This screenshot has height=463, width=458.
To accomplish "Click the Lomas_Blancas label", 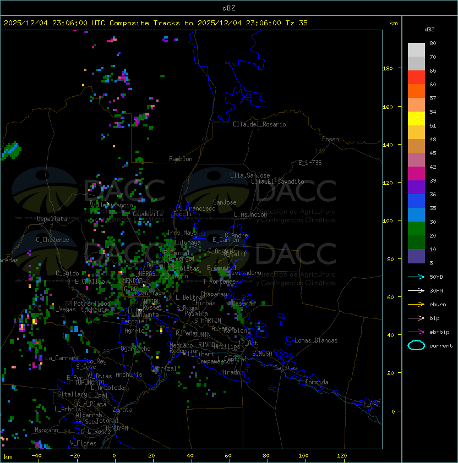I will click(316, 340).
